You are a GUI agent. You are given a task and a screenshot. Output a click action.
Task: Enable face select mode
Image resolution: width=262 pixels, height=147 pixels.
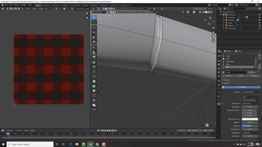point(113,12)
